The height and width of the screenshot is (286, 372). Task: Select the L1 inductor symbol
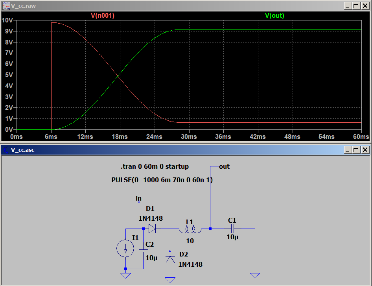click(190, 229)
